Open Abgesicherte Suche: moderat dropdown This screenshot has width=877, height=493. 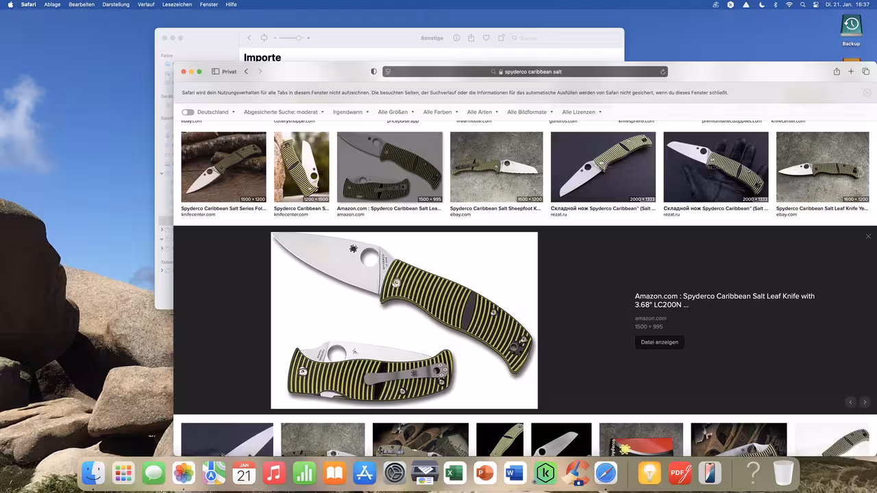pyautogui.click(x=284, y=112)
